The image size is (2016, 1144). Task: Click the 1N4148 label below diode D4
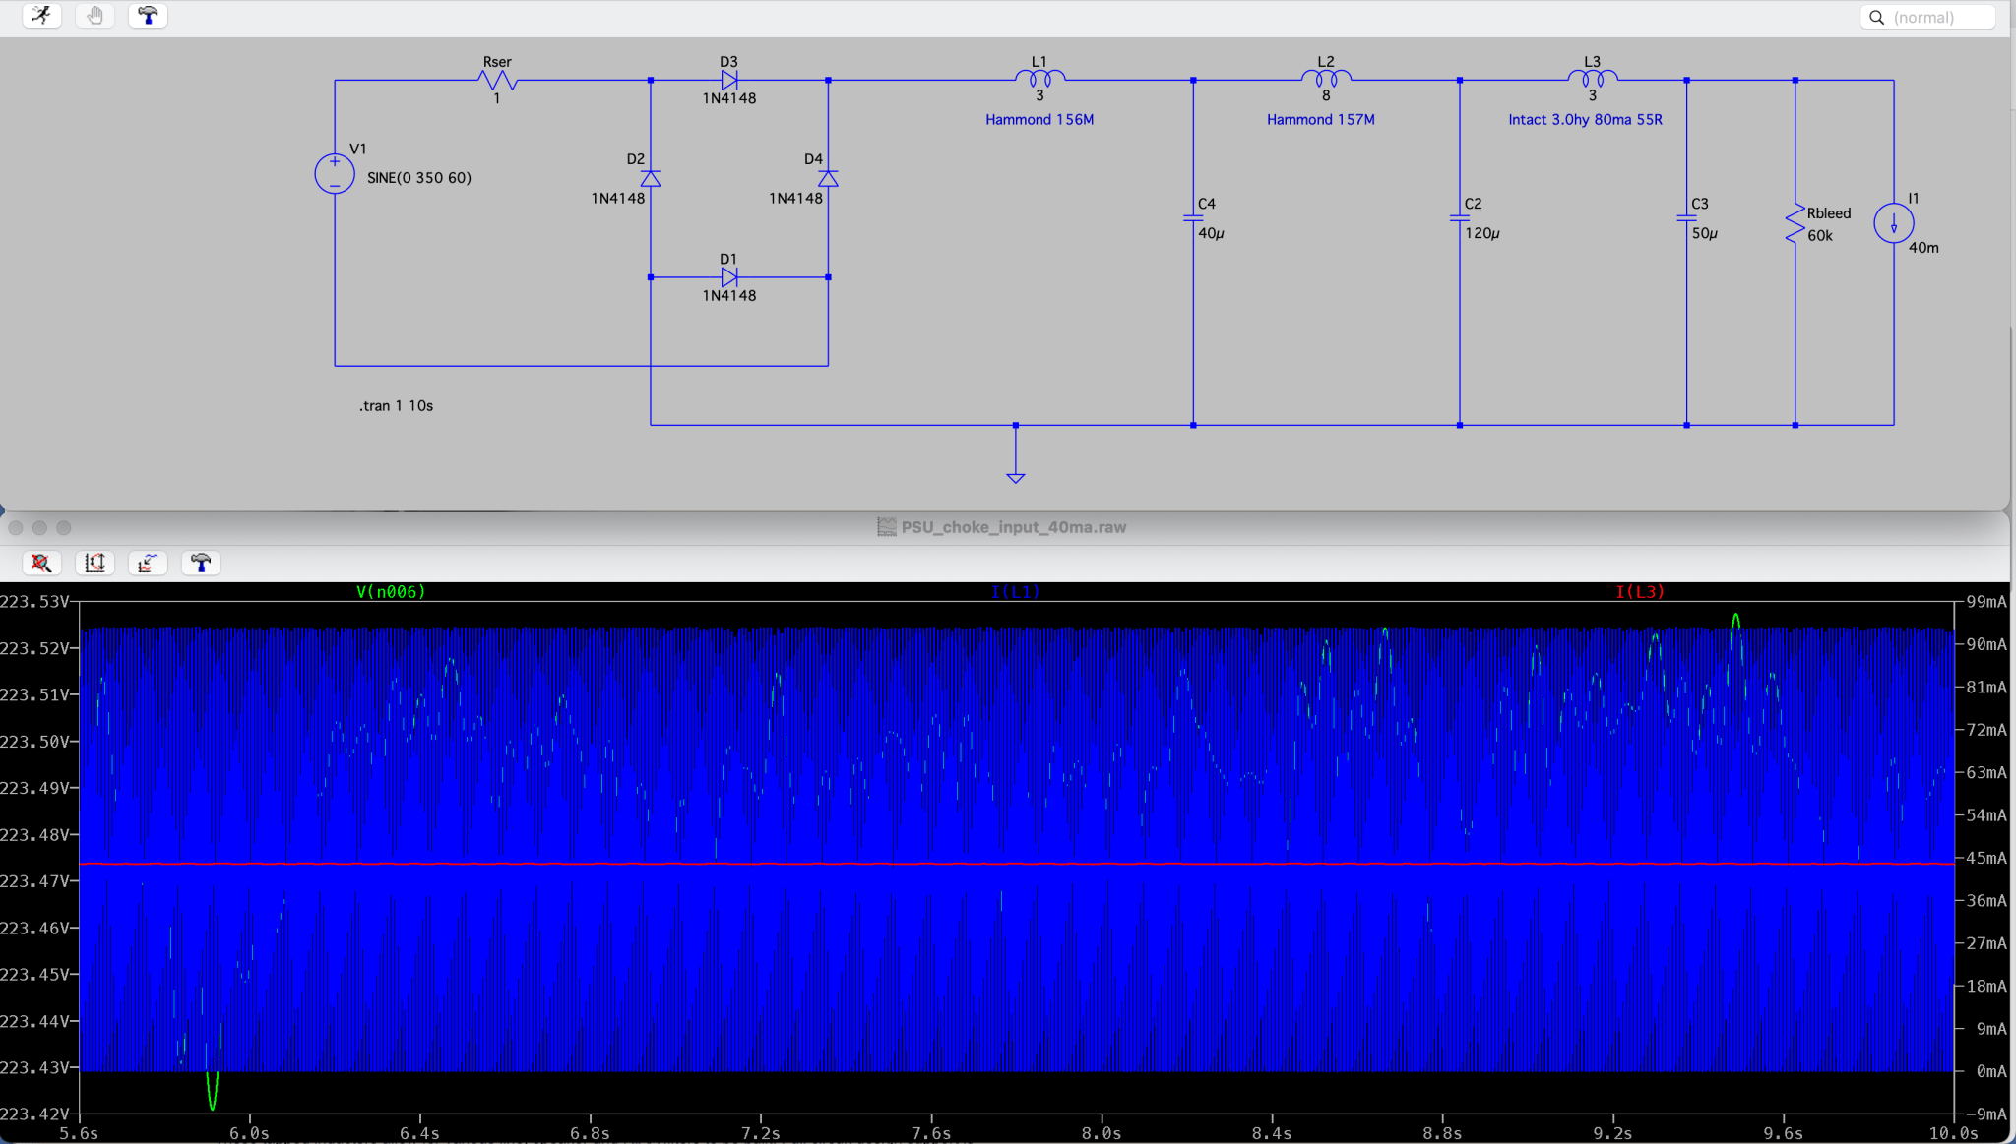pos(795,198)
